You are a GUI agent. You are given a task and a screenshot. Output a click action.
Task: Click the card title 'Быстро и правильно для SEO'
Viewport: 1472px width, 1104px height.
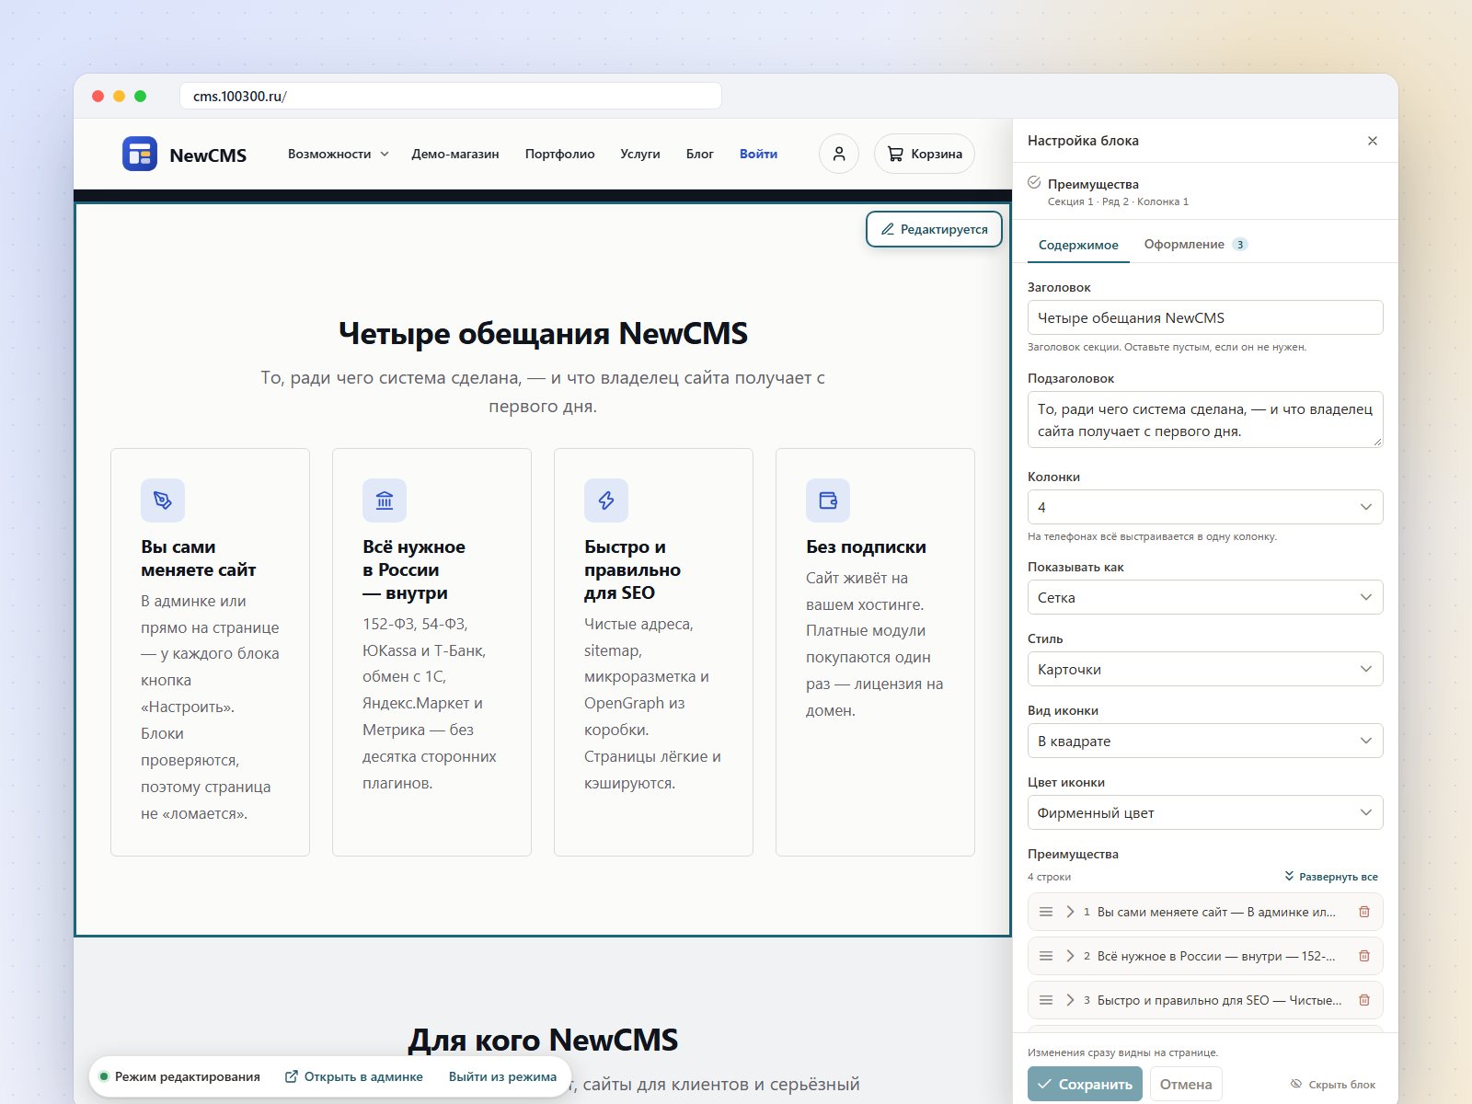click(x=633, y=569)
